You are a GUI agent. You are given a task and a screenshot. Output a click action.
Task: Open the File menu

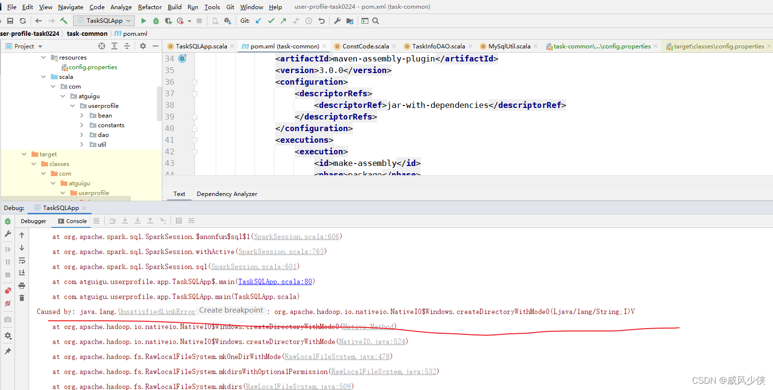(x=12, y=7)
